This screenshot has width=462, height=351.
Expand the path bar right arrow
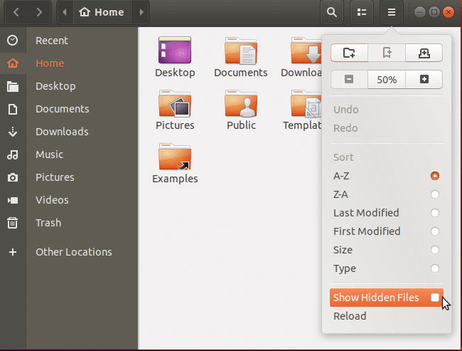coord(141,12)
